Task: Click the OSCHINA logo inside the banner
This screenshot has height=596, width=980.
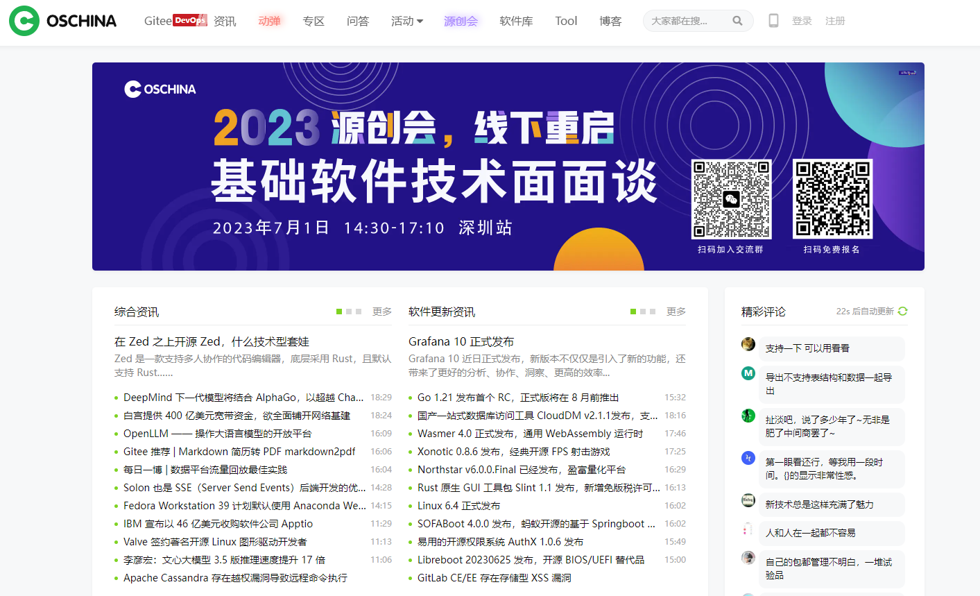Action: [160, 89]
